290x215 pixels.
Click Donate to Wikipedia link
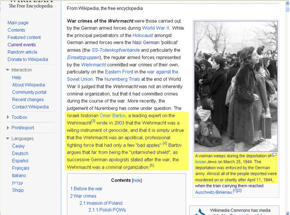click(x=28, y=59)
